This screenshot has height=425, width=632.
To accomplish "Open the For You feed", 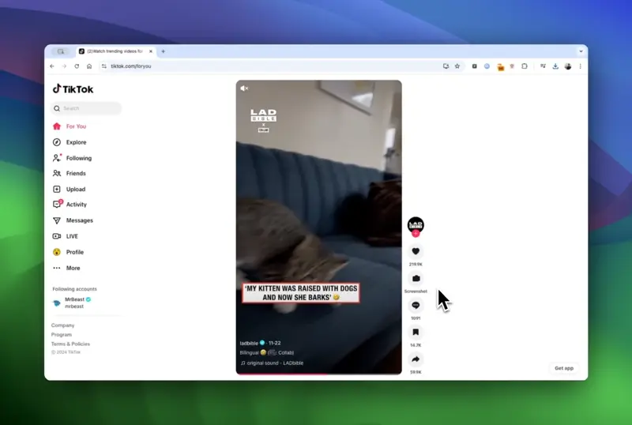I will point(70,126).
